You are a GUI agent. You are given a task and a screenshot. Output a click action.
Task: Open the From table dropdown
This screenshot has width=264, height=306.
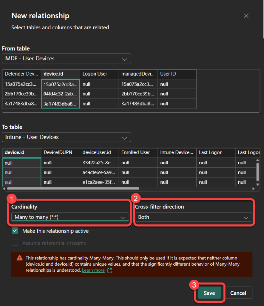pos(67,59)
